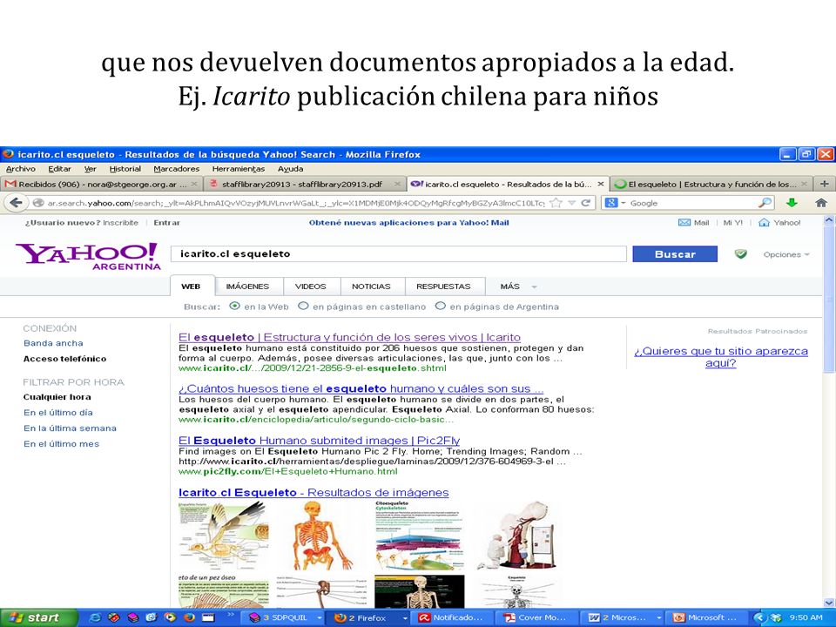Viewport: 836px width, 627px height.
Task: Go back with the browser back arrow
Action: point(16,203)
